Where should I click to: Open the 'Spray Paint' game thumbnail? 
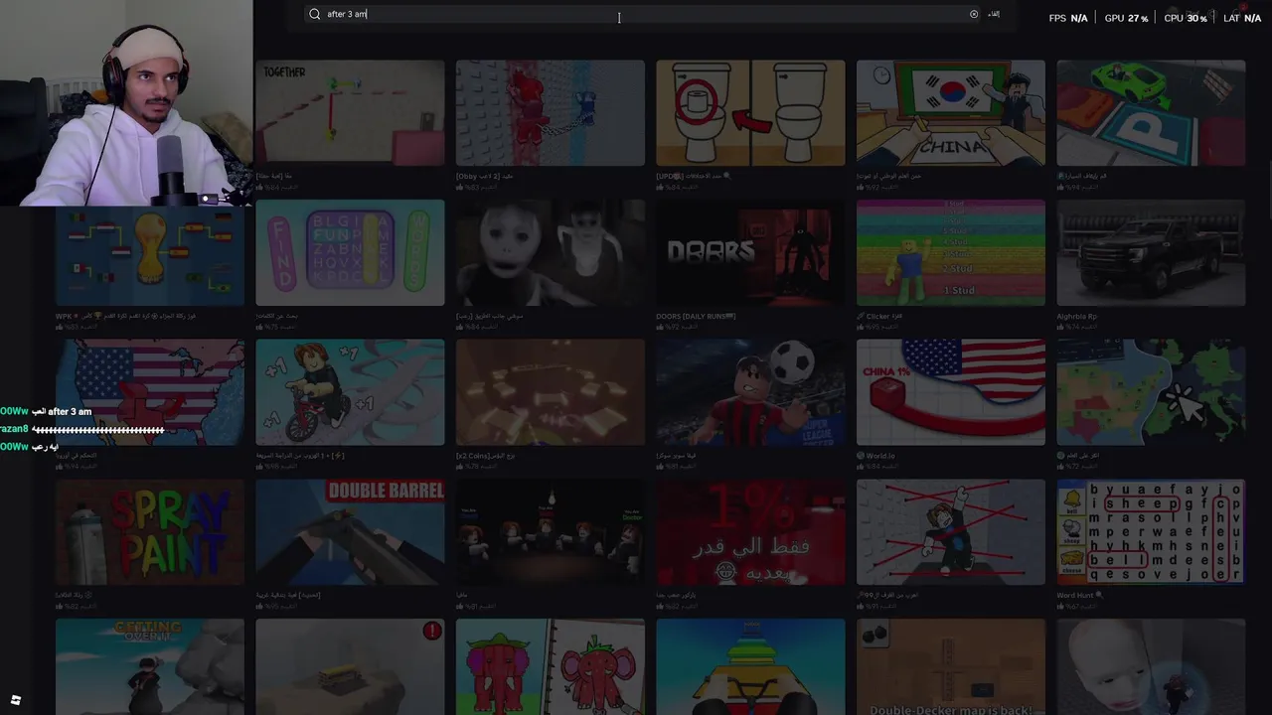[150, 532]
